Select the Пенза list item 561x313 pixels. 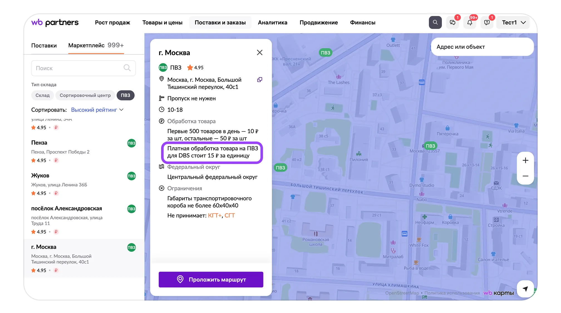click(x=83, y=151)
